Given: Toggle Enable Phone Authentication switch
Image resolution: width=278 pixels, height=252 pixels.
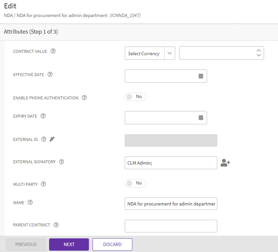Looking at the screenshot, I should click(135, 97).
